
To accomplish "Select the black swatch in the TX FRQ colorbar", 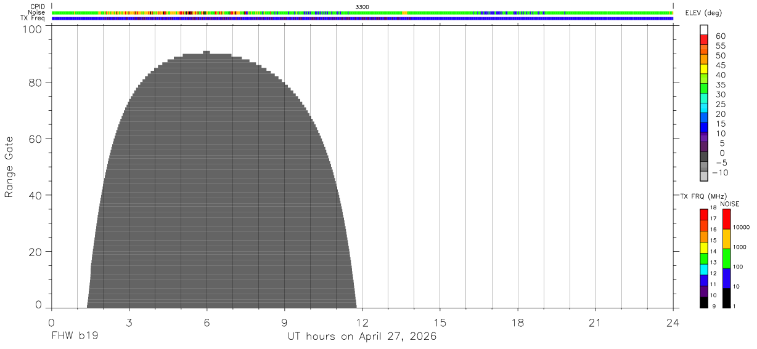I will (704, 302).
